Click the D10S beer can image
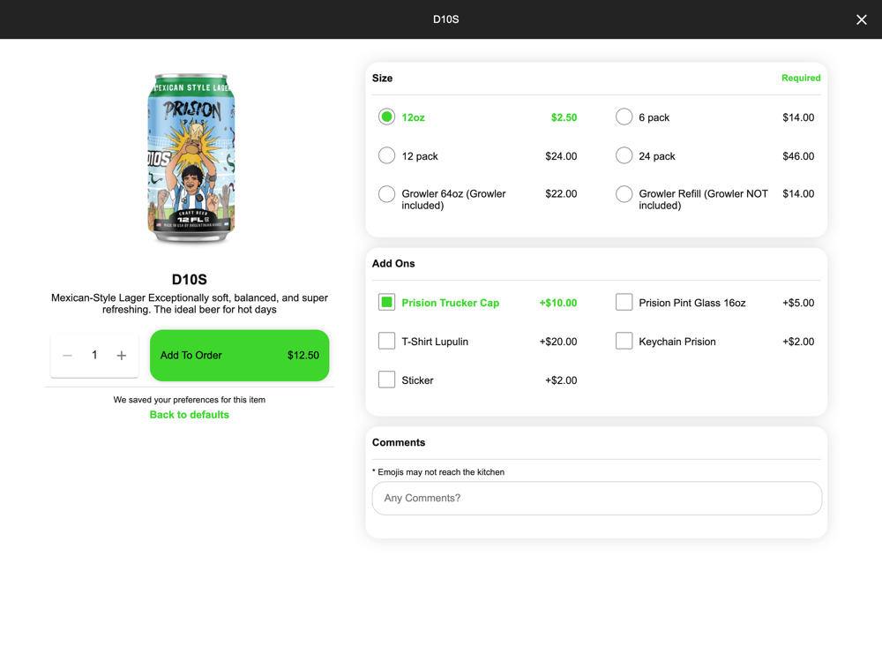This screenshot has height=662, width=882. [191, 159]
